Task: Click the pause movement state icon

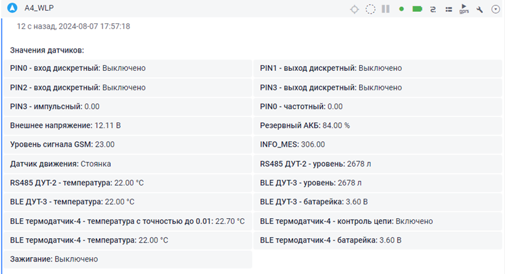Action: [x=386, y=9]
